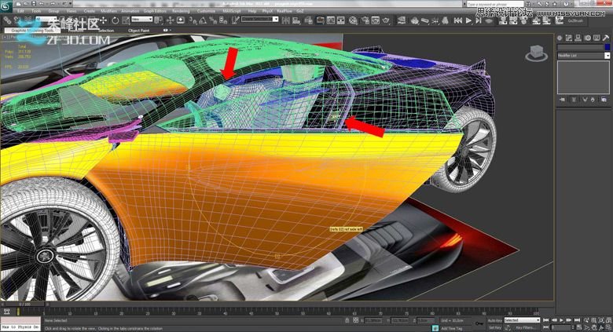The image size is (613, 332).
Task: Toggle the Angle Snap button
Action: tap(203, 20)
